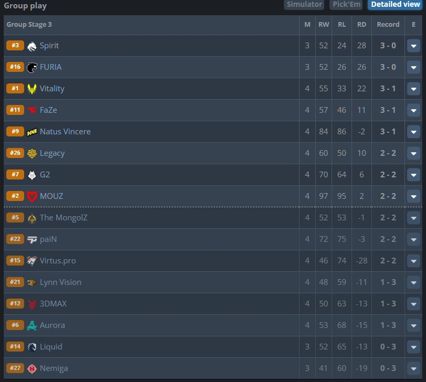
Task: Click the #12 ranking badge for 3DMAX
Action: point(15,303)
